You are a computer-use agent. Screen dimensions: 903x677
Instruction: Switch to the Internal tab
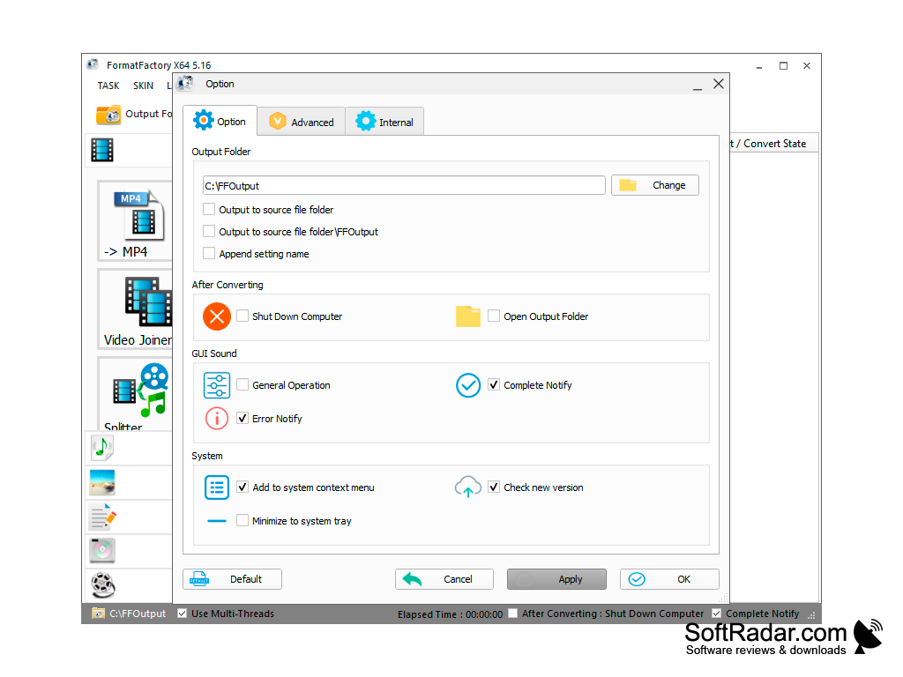384,122
